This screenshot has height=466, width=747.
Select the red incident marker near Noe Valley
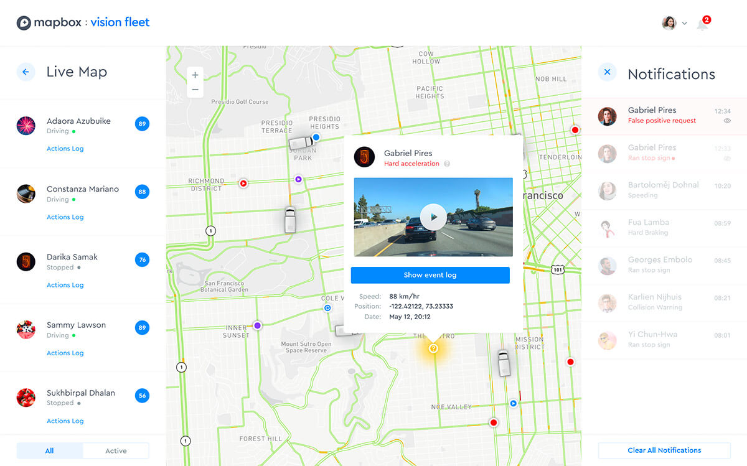493,422
